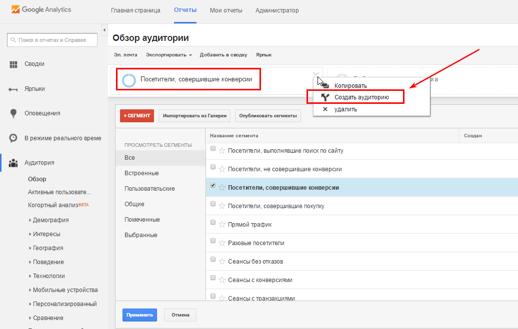Image resolution: width=518 pixels, height=329 pixels.
Task: Open the Сводки dashboards icon
Action: click(x=13, y=64)
